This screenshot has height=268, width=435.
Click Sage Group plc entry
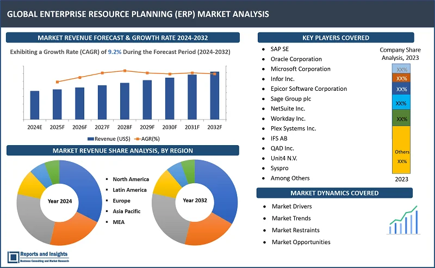click(291, 99)
